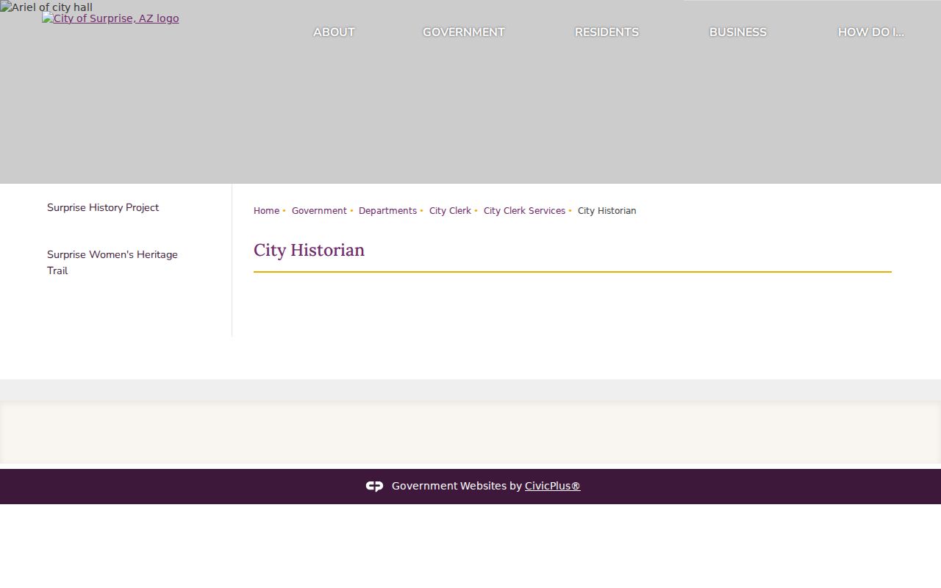The height and width of the screenshot is (588, 941).
Task: Click the City of Surprise, AZ logo
Action: (110, 18)
